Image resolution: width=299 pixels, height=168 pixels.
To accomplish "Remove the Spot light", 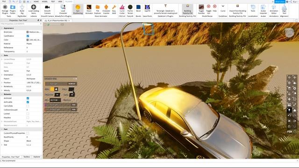I will 72,84.
